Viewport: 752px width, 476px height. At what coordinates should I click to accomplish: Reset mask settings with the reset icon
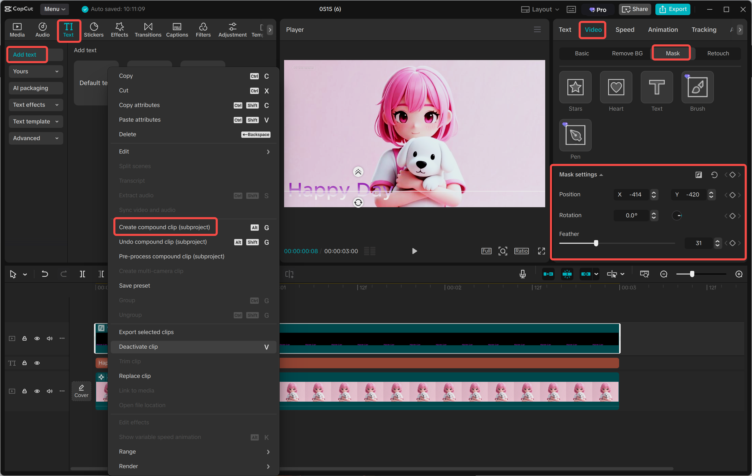pyautogui.click(x=714, y=175)
